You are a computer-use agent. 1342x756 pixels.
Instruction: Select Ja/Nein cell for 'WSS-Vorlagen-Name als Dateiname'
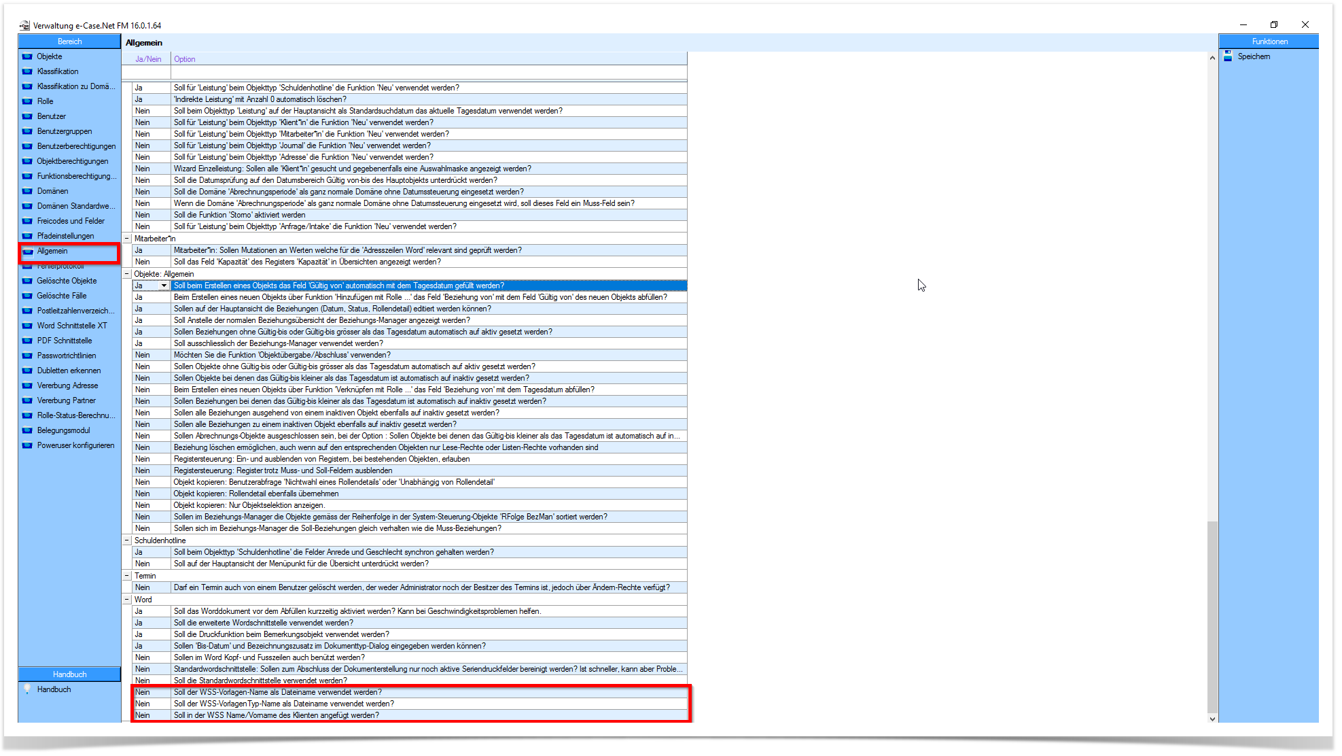pos(151,692)
